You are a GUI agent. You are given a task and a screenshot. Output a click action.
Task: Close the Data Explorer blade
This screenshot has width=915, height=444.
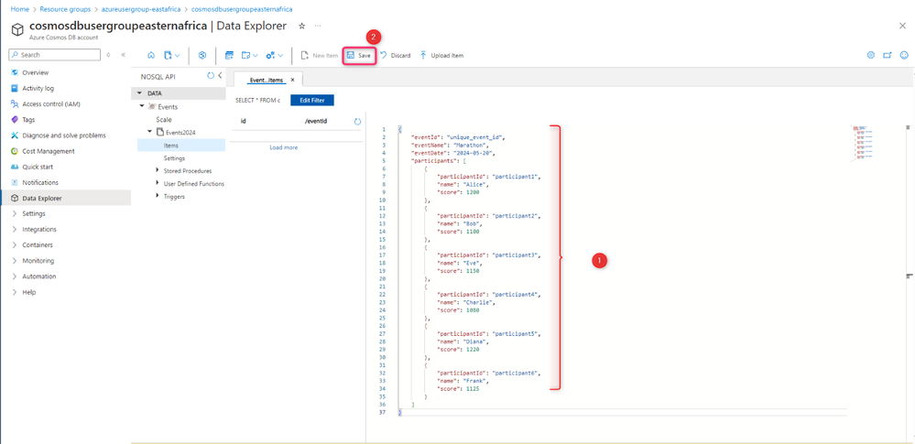point(902,26)
